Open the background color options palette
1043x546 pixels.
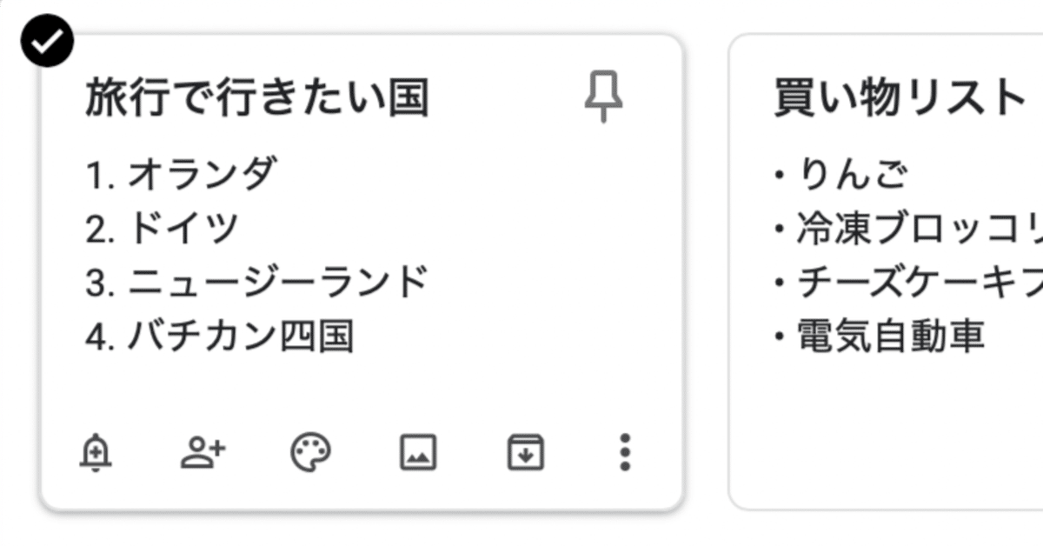pyautogui.click(x=310, y=450)
